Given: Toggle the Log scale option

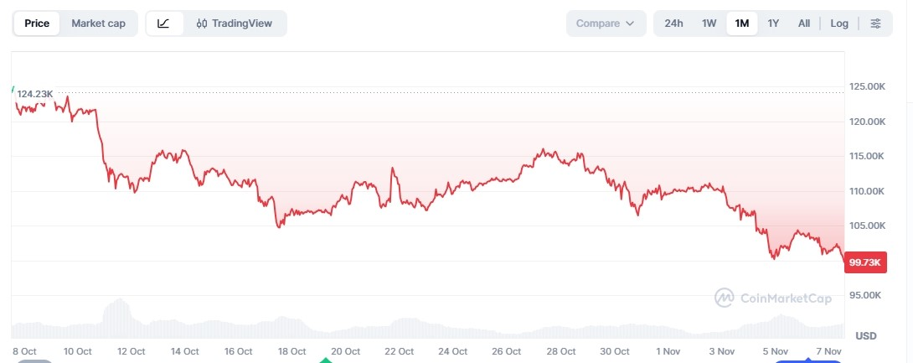Looking at the screenshot, I should 839,23.
